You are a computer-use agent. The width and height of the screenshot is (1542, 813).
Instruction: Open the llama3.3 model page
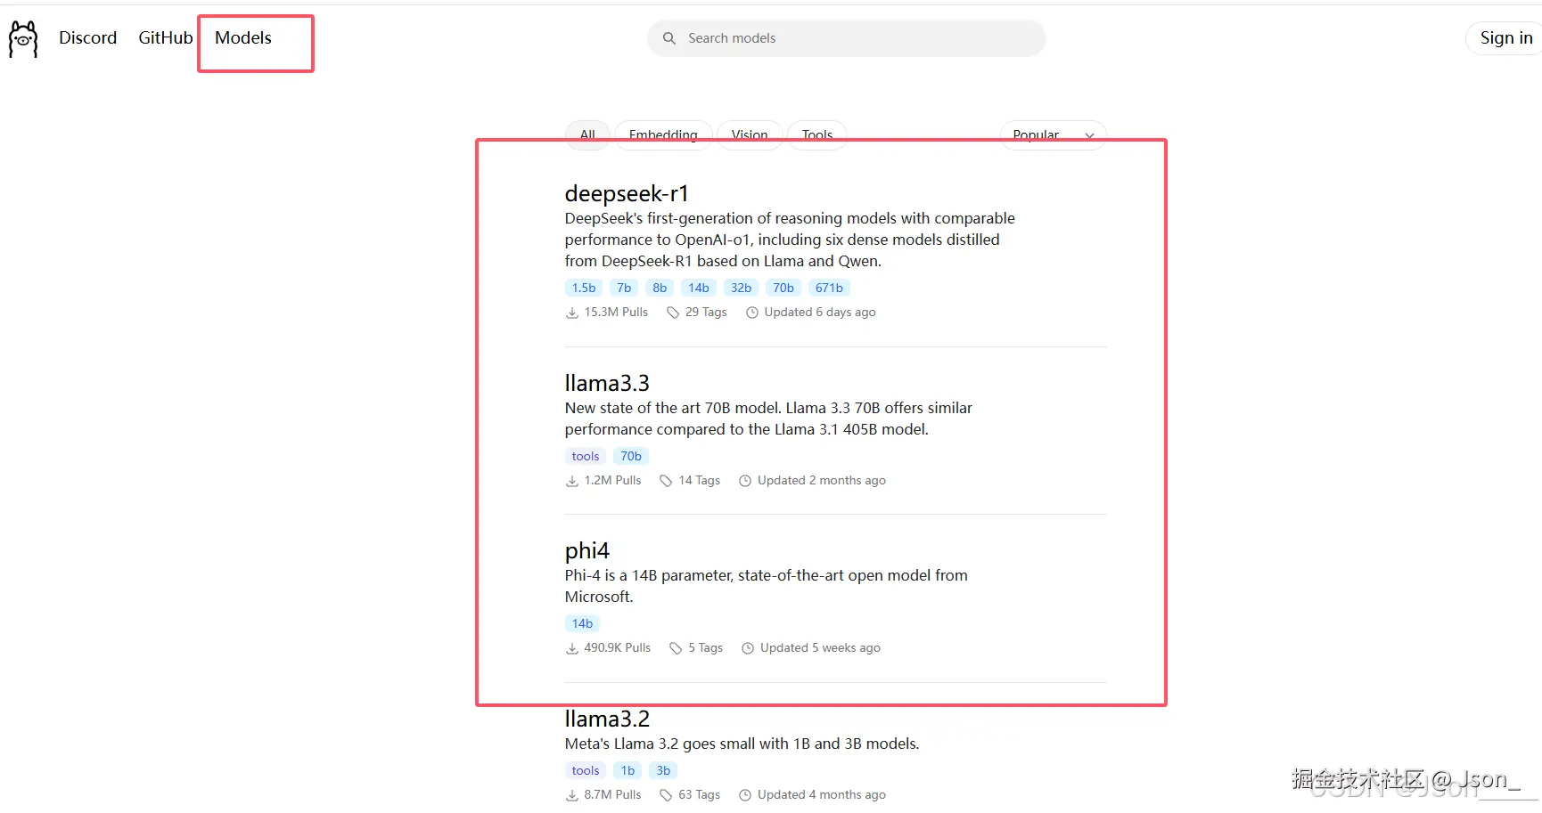point(607,383)
